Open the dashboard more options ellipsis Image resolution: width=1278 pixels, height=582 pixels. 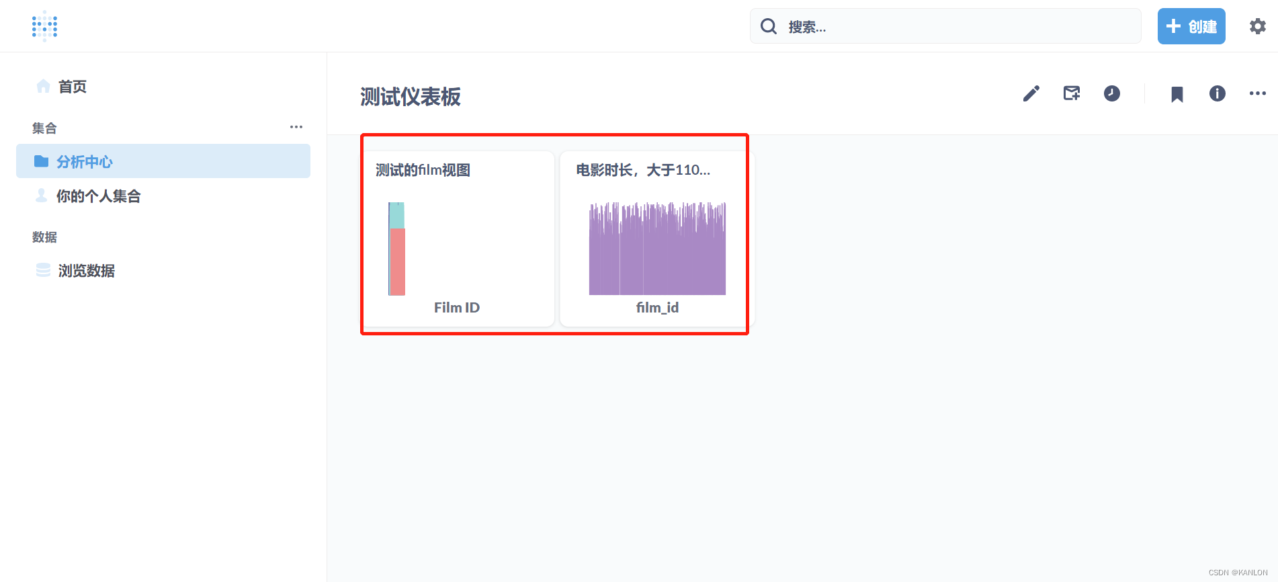click(x=1257, y=93)
